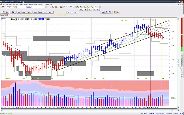Image resolution: width=184 pixels, height=115 pixels.
Task: Click the MAE indicator button
Action: pyautogui.click(x=24, y=12)
